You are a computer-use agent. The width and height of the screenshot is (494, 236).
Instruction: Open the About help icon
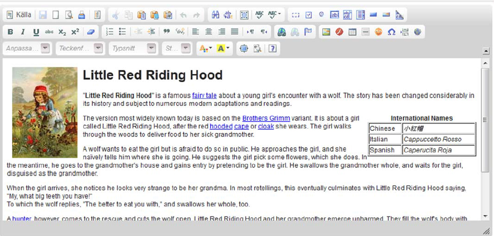tap(273, 48)
